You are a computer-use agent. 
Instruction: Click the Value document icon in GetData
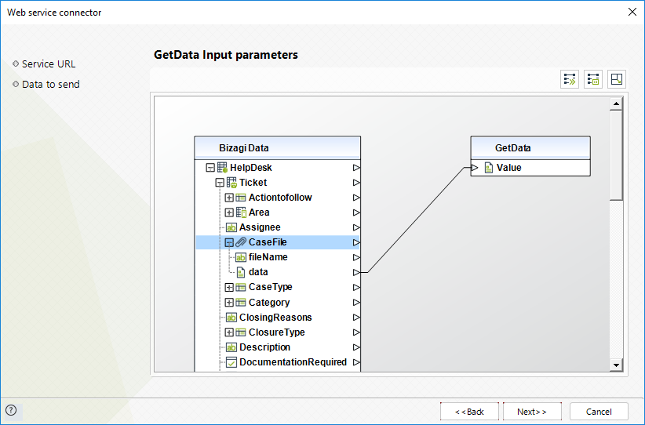(x=489, y=168)
